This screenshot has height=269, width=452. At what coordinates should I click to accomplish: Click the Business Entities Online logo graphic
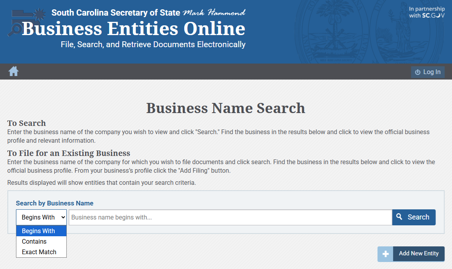[24, 21]
